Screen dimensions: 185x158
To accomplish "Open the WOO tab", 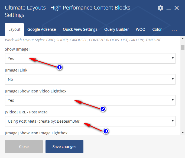I will (140, 29).
